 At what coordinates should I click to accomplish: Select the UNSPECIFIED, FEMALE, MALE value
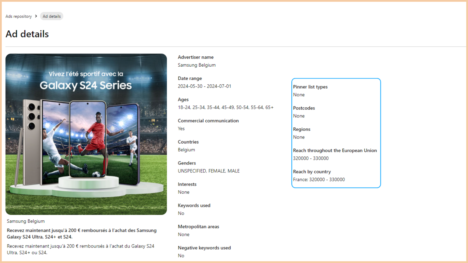pos(209,171)
